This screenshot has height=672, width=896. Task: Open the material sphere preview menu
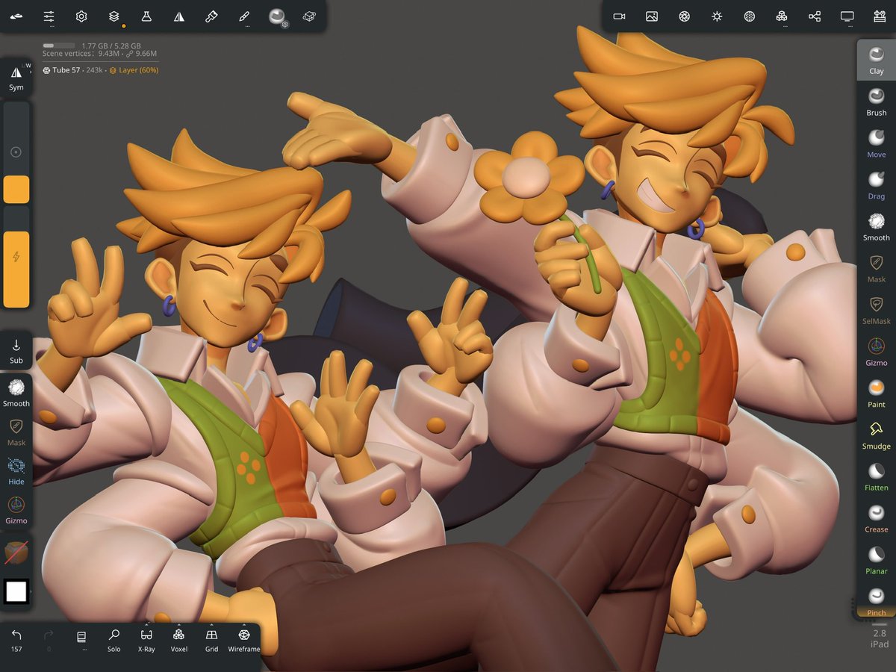[277, 16]
